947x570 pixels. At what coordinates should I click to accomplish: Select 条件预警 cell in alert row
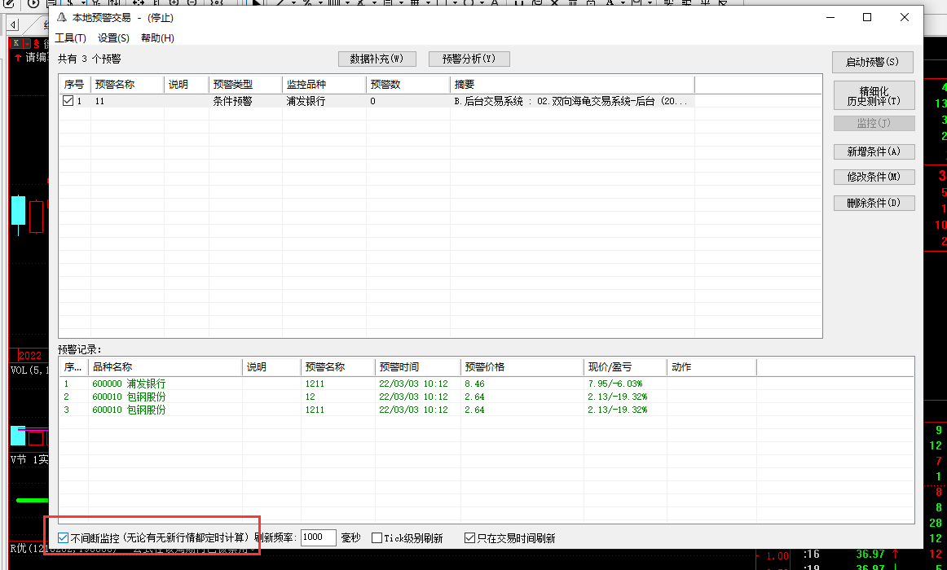[x=232, y=101]
